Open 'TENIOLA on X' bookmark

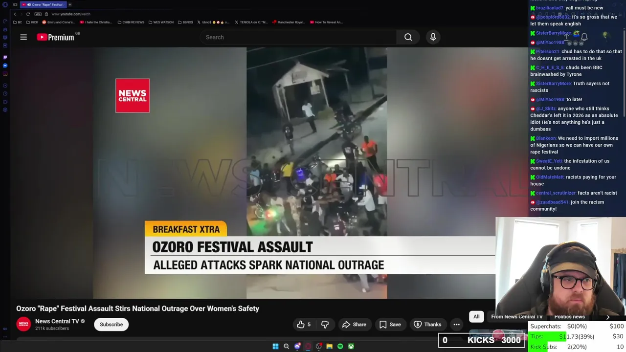tap(251, 22)
